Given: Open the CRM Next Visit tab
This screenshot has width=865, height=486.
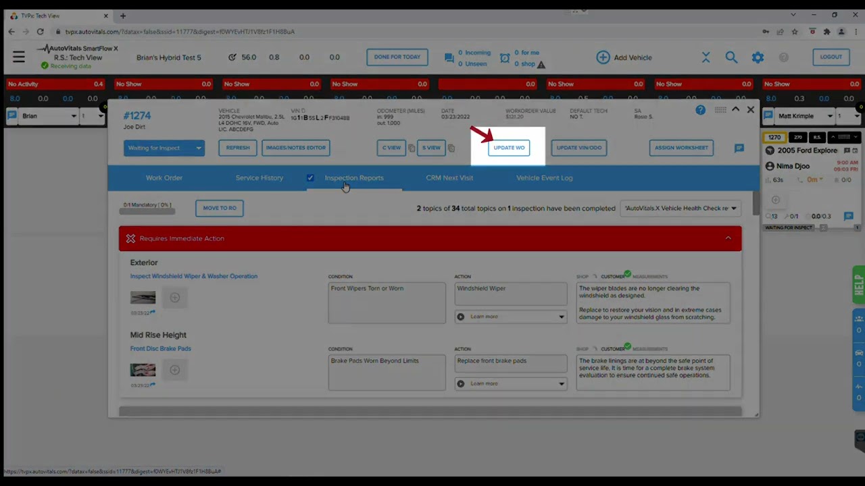Looking at the screenshot, I should (x=449, y=178).
